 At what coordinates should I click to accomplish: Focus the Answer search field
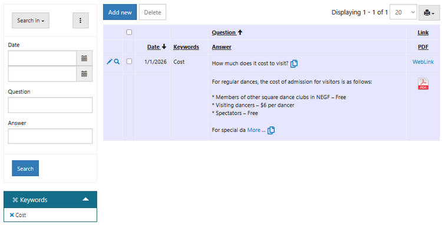click(x=50, y=136)
